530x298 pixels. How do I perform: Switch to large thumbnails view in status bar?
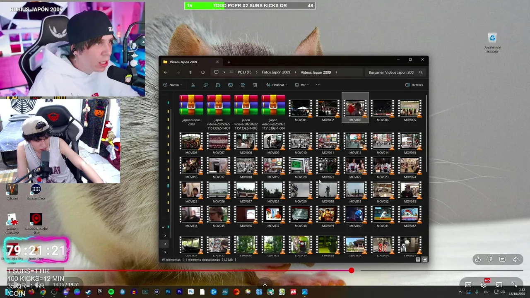(424, 260)
